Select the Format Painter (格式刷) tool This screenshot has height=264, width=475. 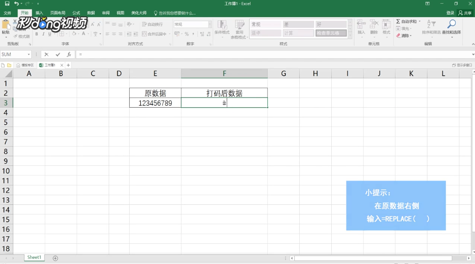pos(22,36)
